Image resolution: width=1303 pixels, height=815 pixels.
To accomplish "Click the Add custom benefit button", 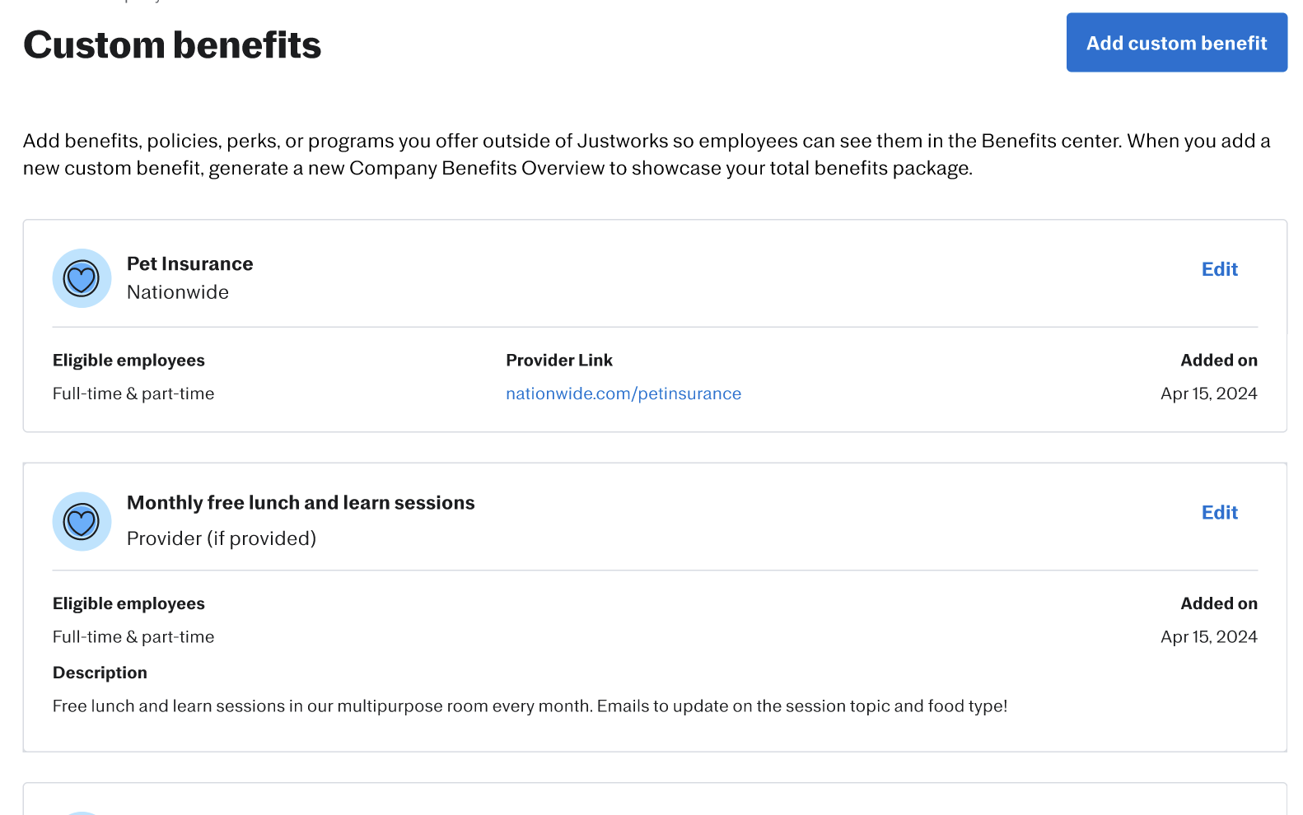I will click(x=1176, y=43).
